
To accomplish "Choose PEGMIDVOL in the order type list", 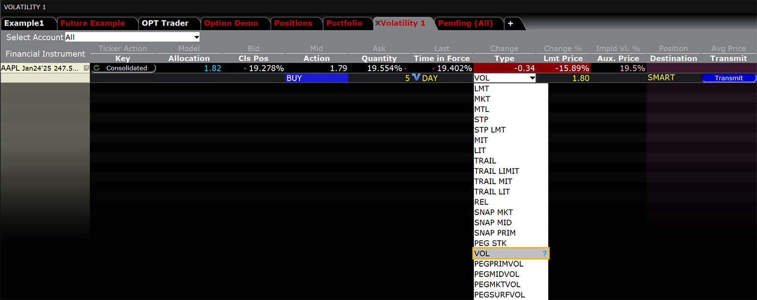I will coord(497,274).
